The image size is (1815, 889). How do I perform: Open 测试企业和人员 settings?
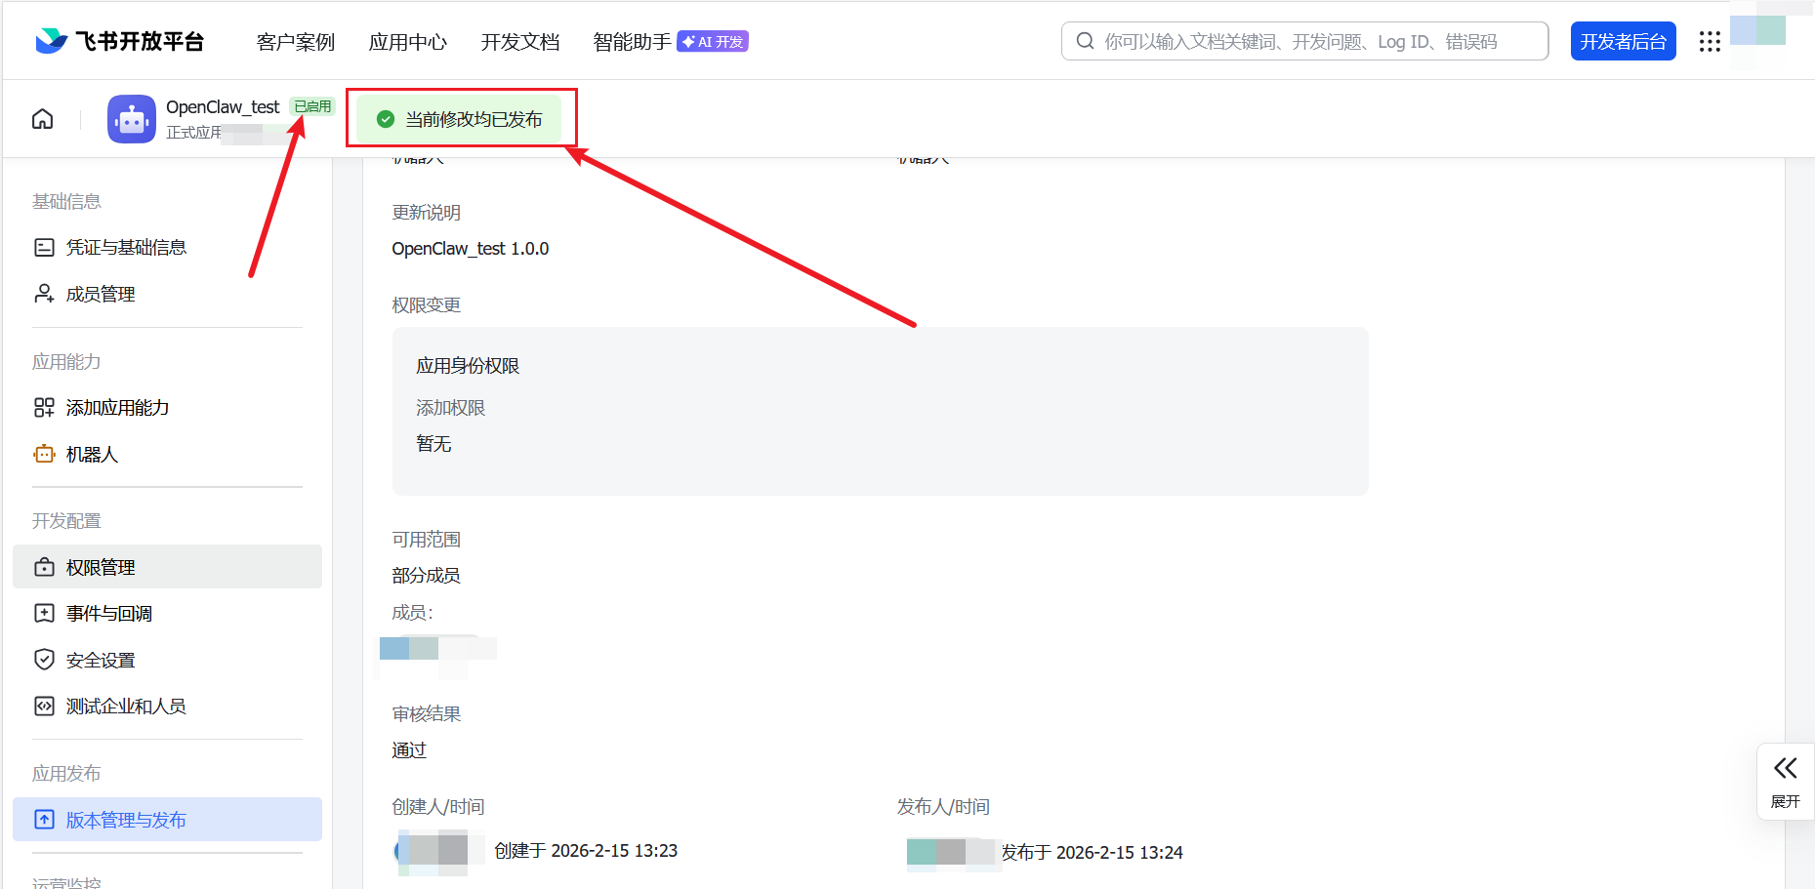point(125,706)
